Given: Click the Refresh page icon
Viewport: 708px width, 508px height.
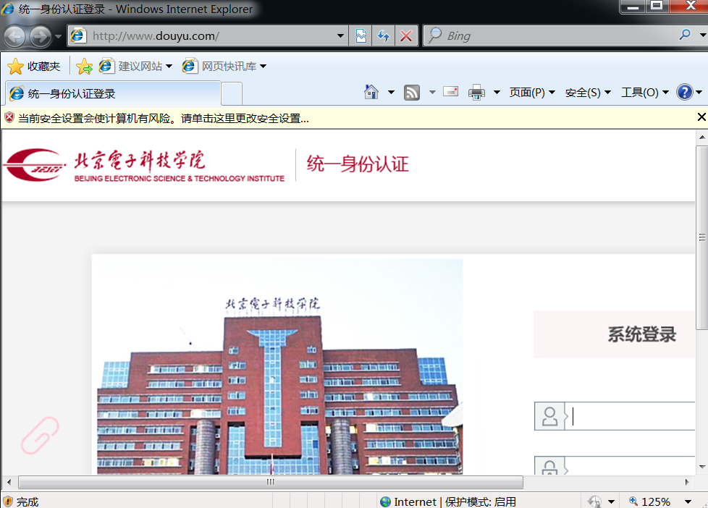Looking at the screenshot, I should click(x=384, y=35).
